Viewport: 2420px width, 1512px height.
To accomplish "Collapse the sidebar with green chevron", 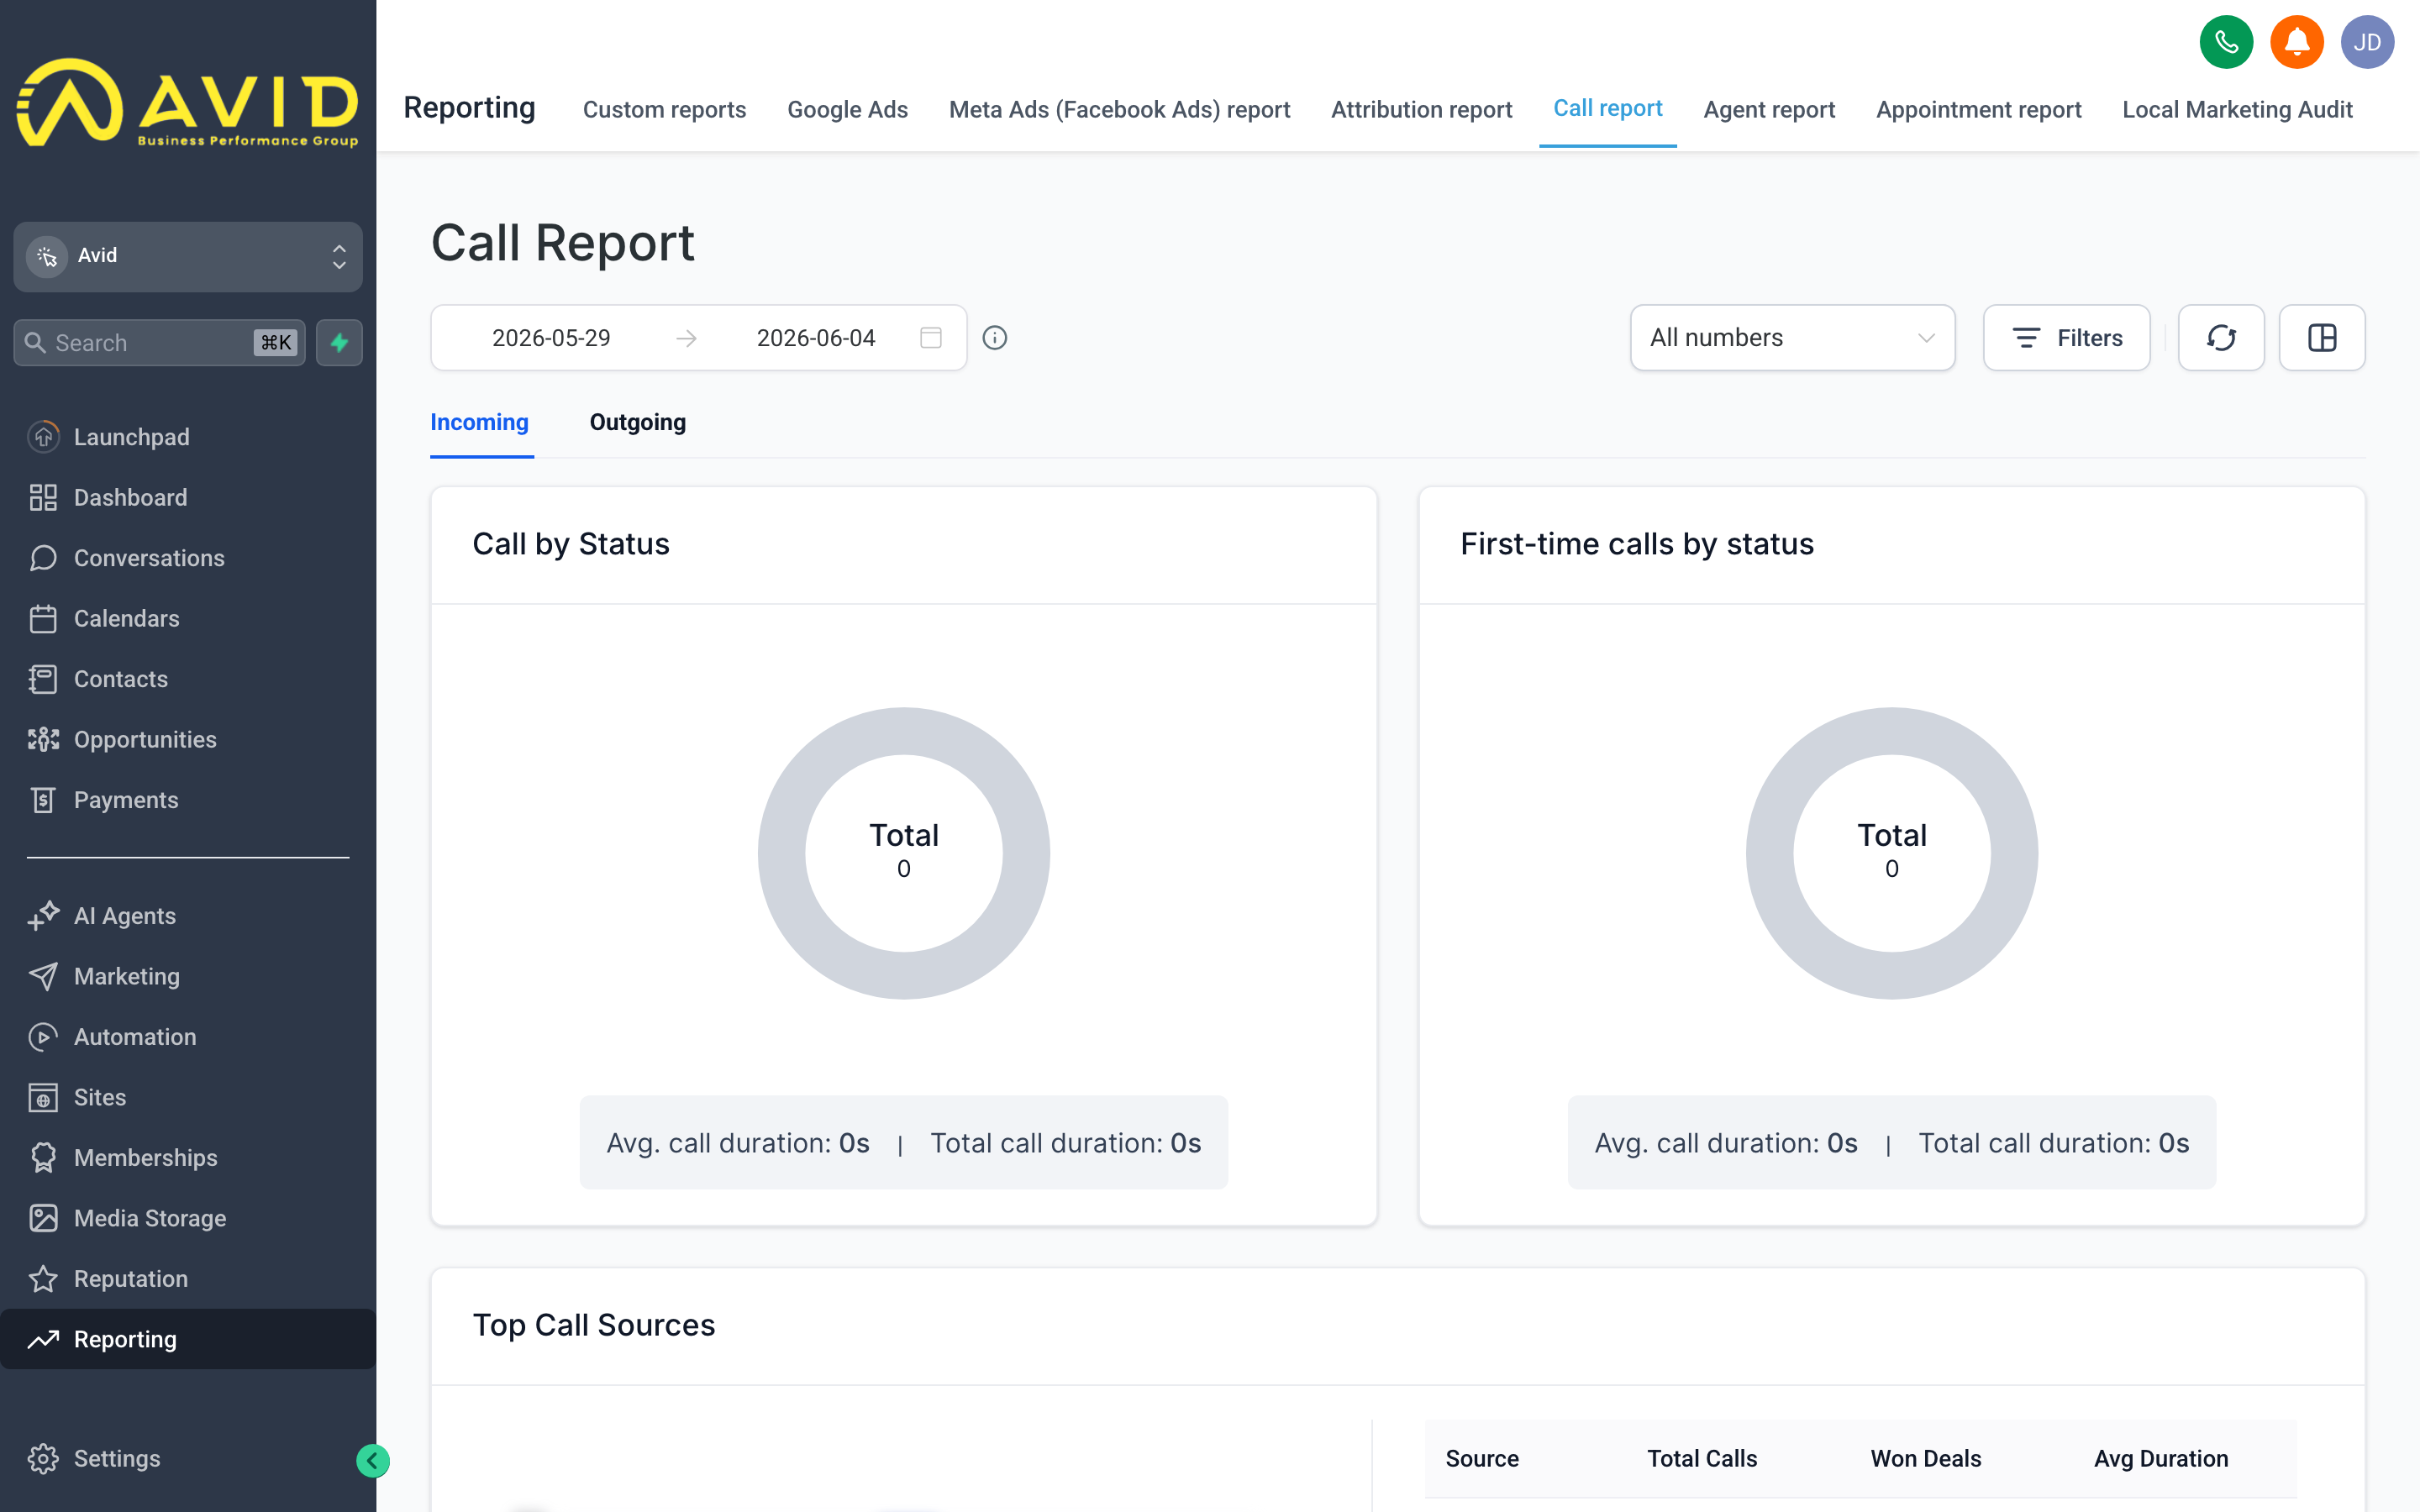I will tap(373, 1461).
